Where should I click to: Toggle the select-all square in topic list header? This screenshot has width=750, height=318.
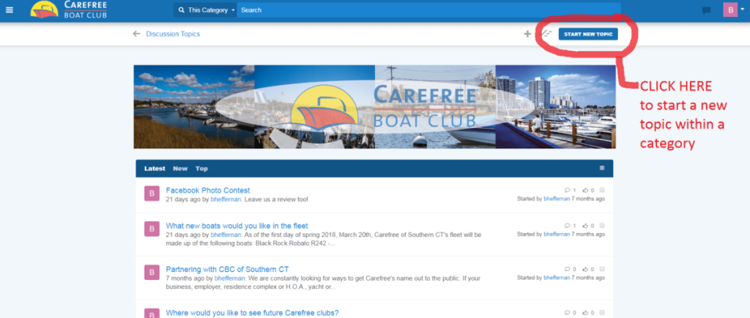pyautogui.click(x=602, y=168)
